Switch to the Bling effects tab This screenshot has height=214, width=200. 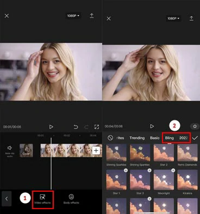coord(170,138)
